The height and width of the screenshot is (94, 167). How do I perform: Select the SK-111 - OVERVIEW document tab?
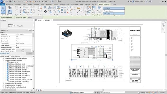tap(44, 20)
